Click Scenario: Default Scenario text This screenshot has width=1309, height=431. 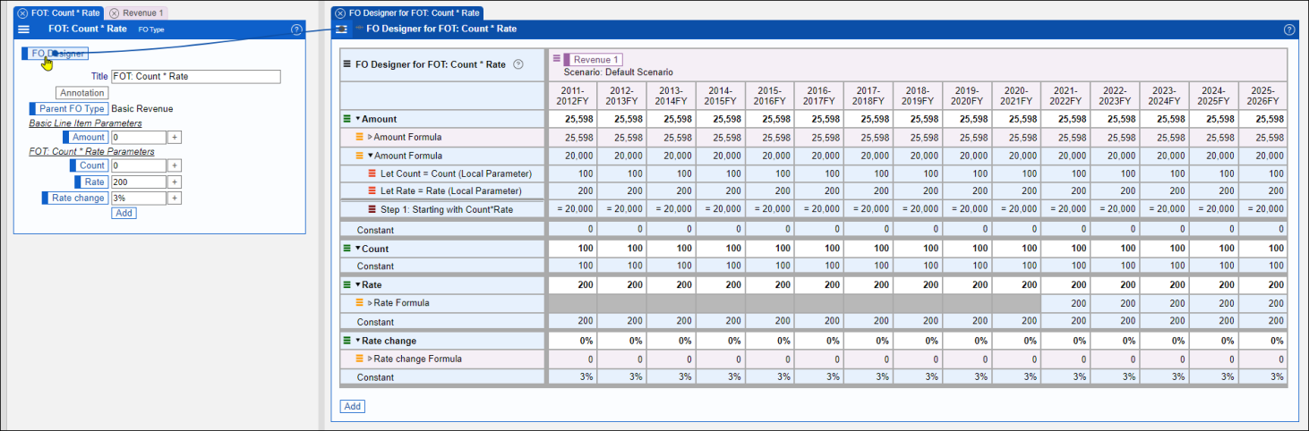tap(618, 72)
